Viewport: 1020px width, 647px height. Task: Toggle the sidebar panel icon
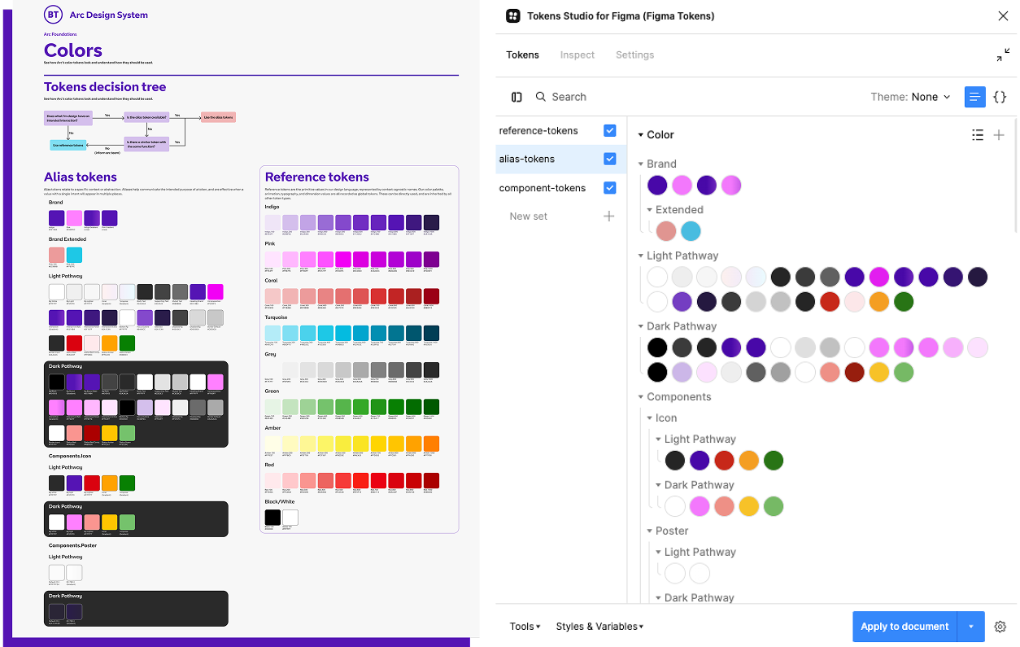point(517,97)
